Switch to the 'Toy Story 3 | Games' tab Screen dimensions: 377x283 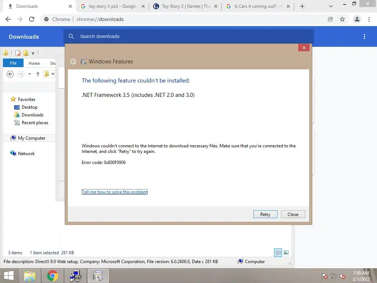[185, 6]
